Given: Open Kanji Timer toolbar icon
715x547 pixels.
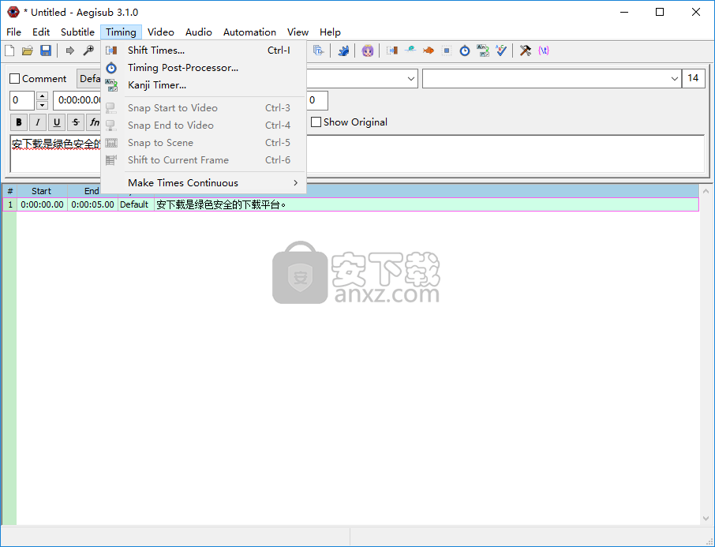Looking at the screenshot, I should coord(483,51).
